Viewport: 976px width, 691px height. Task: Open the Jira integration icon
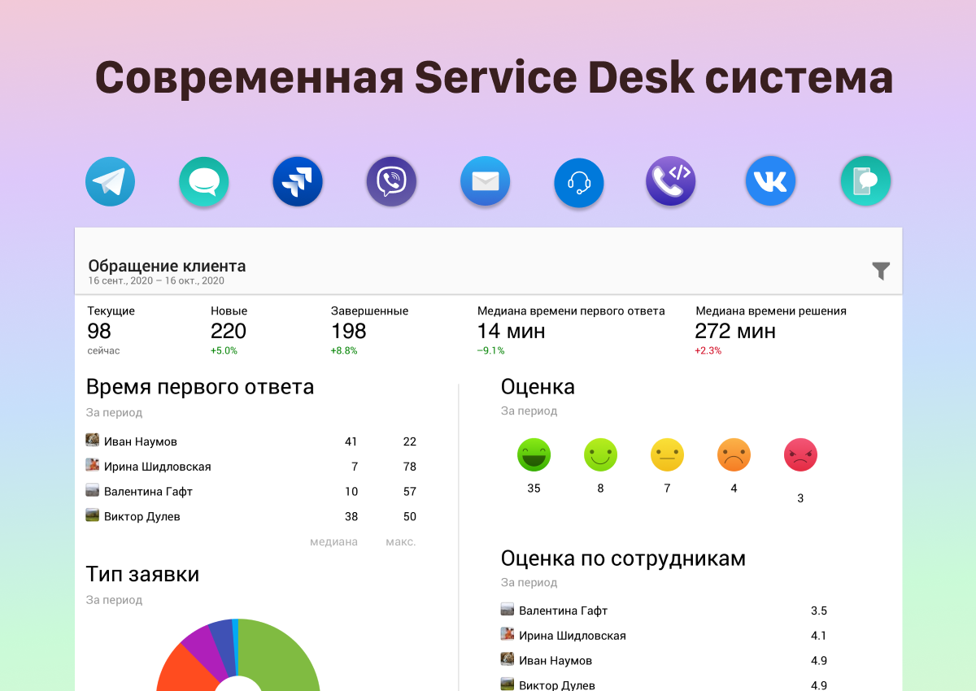click(298, 181)
